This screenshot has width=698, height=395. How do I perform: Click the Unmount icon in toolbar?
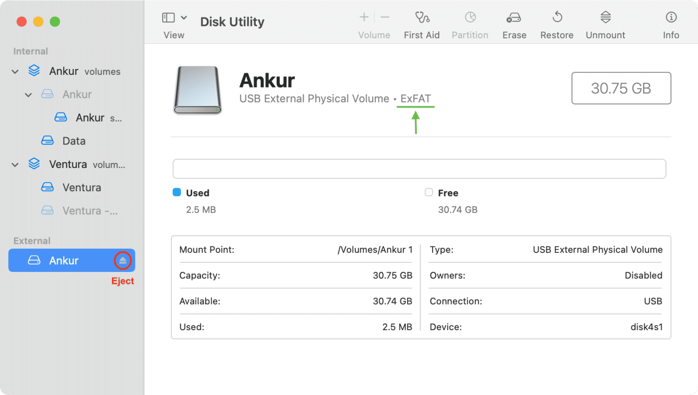(x=605, y=17)
